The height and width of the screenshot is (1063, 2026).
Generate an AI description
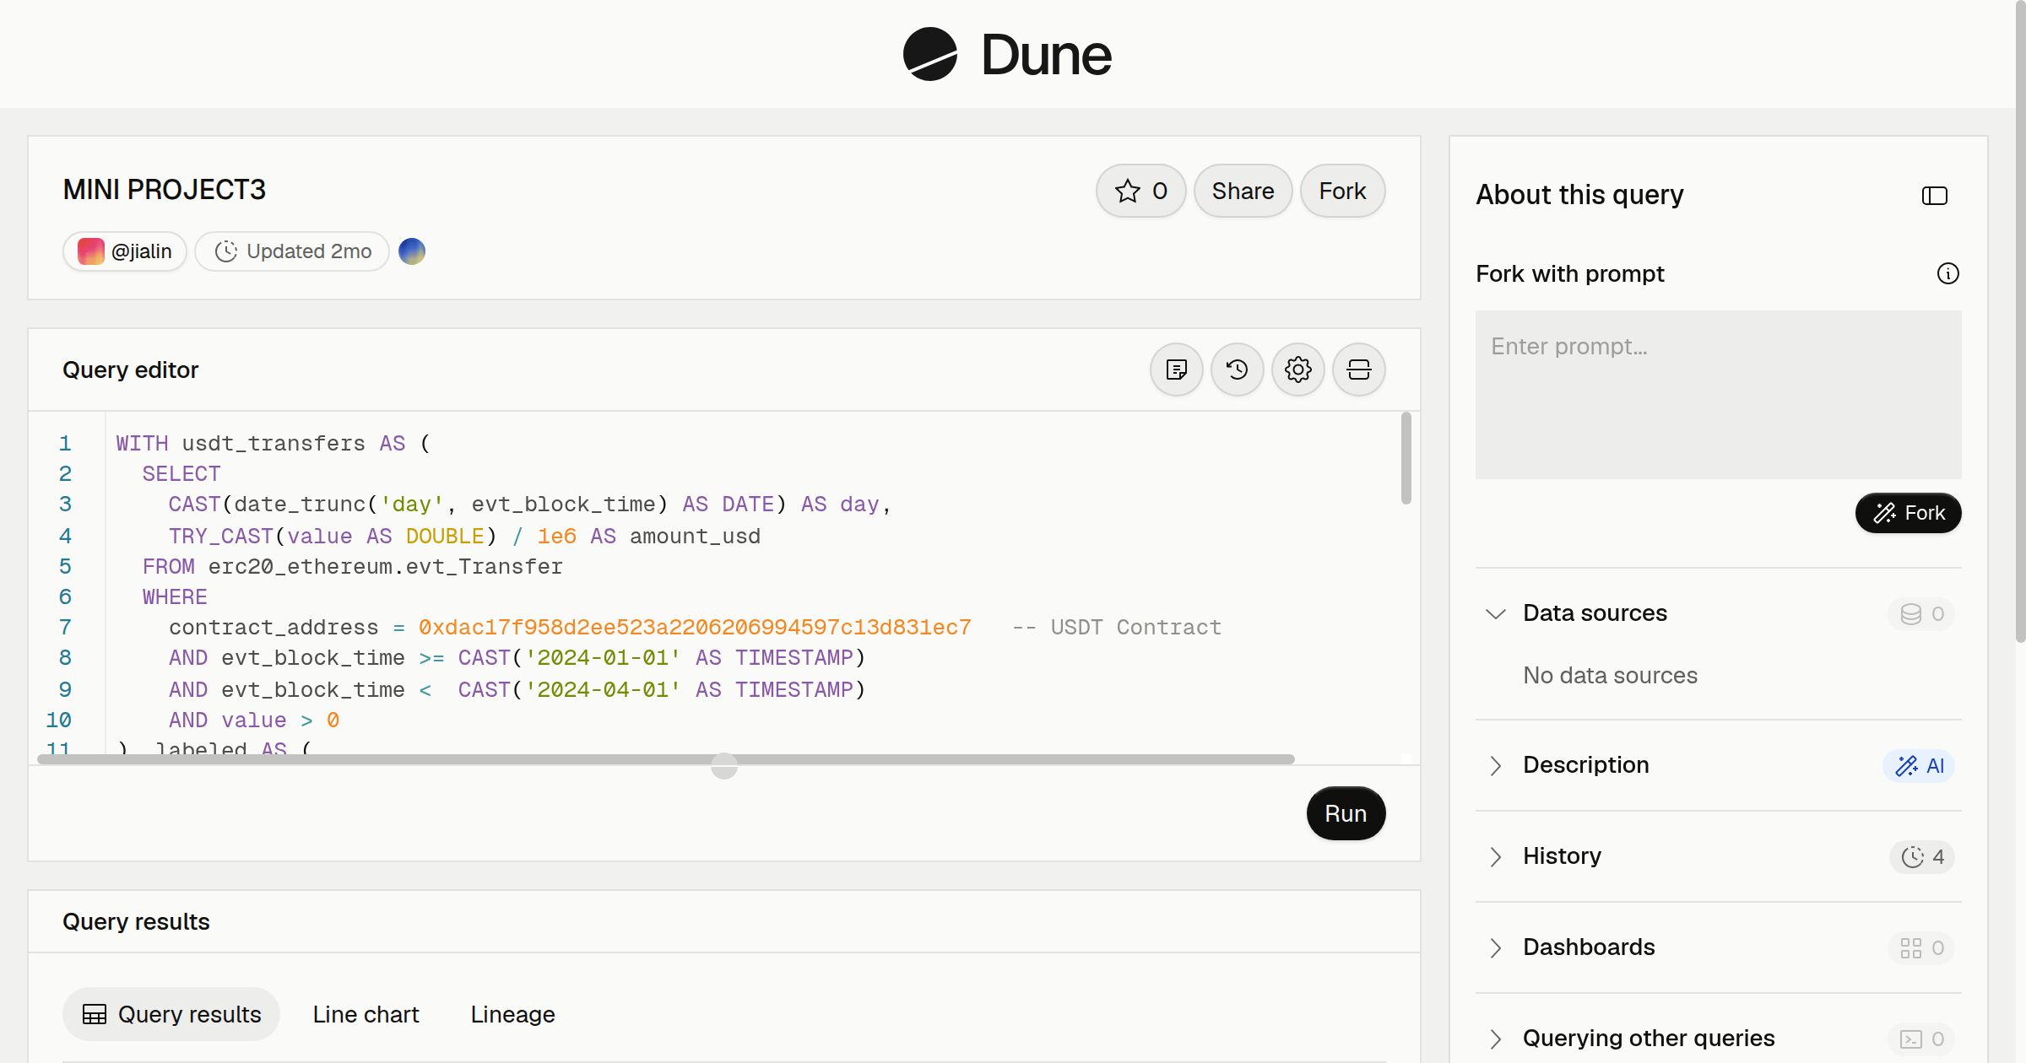point(1920,766)
